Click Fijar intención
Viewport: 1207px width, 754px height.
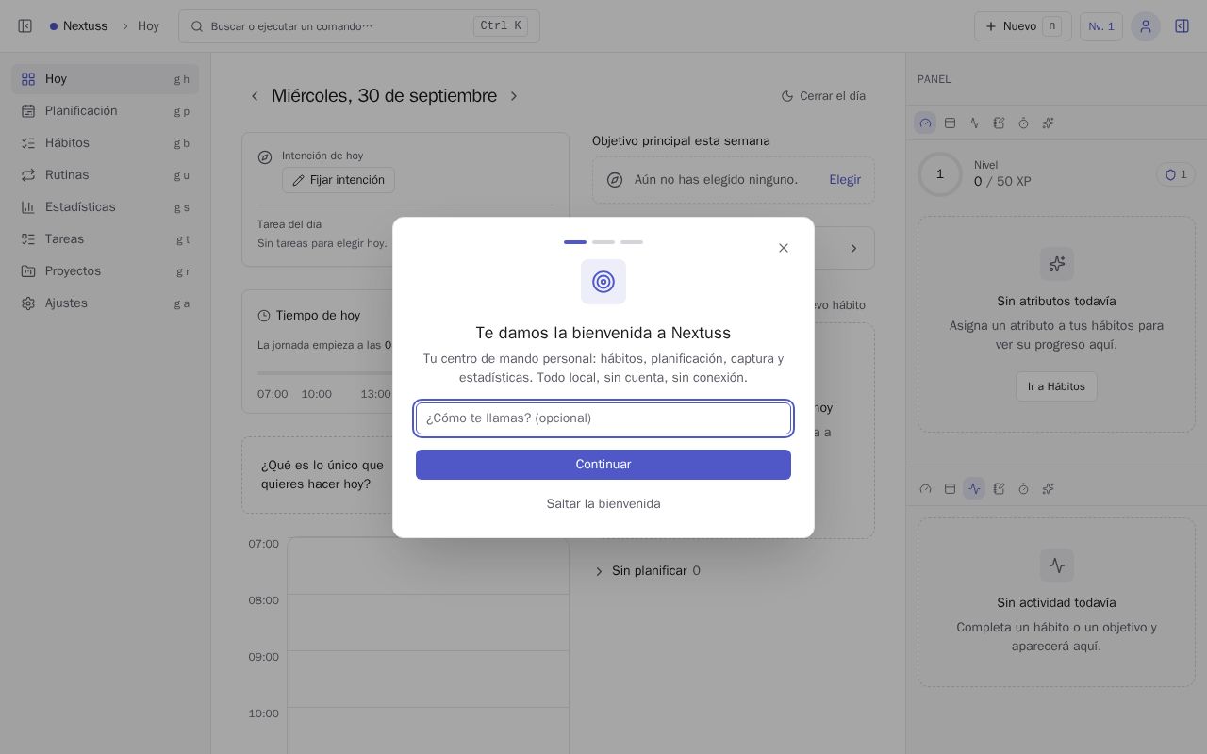[x=339, y=180]
